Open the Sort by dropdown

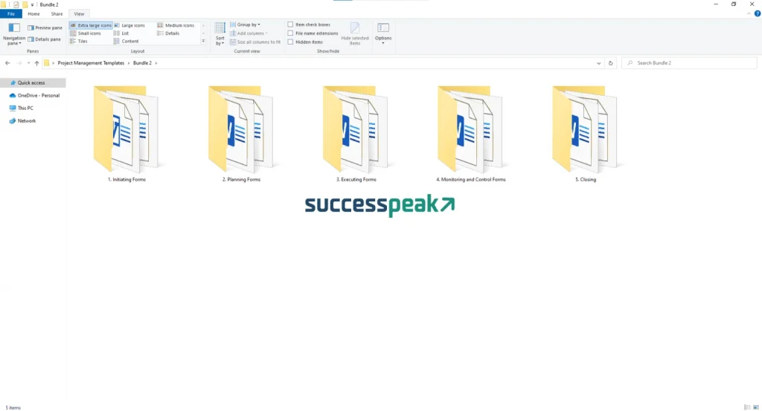[220, 35]
